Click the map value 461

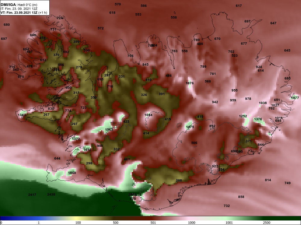(127, 159)
